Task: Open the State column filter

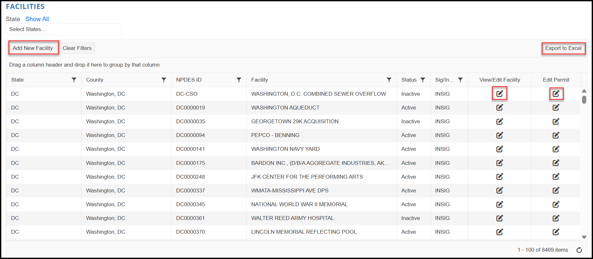Action: coord(74,80)
